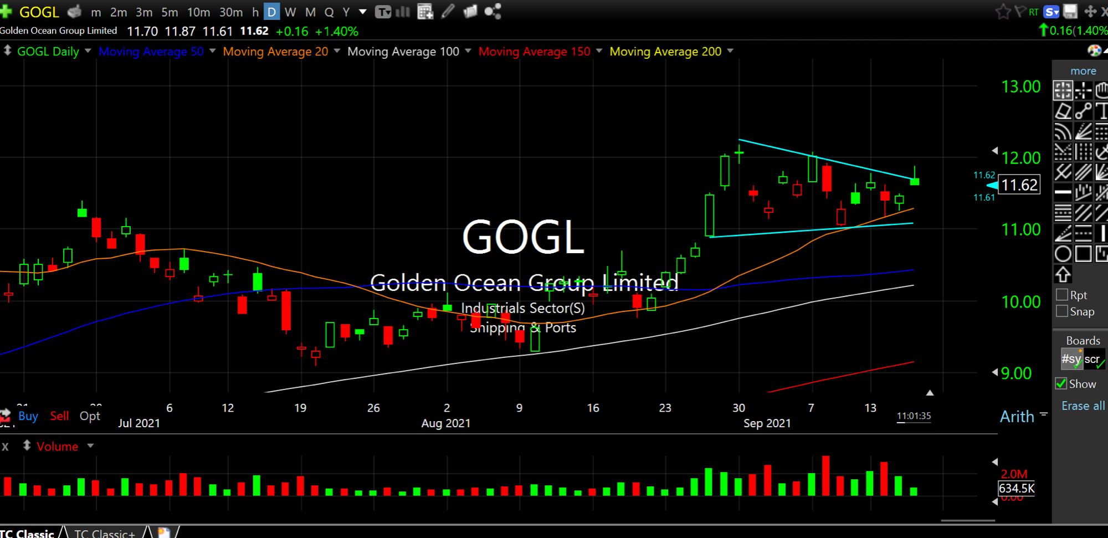This screenshot has height=538, width=1108.
Task: Click the price scale arrow near 9.00
Action: 994,372
